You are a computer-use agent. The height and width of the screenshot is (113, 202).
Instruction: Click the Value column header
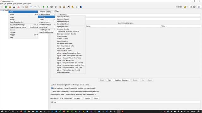coord(163,26)
